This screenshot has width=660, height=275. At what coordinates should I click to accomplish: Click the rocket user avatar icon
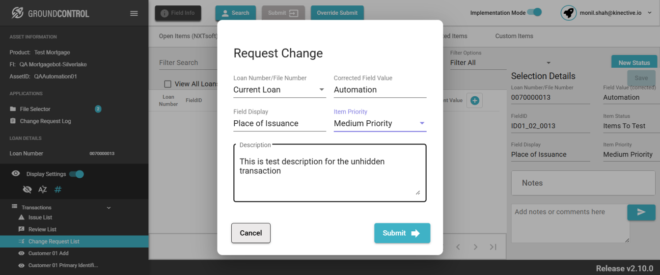tap(569, 13)
